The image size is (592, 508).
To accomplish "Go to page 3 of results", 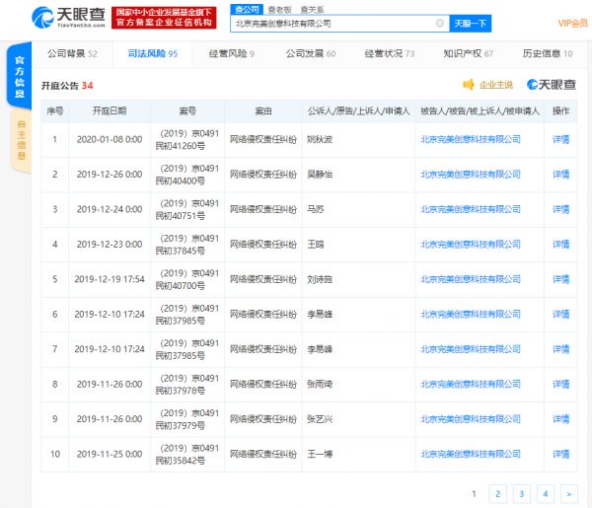I will (521, 492).
